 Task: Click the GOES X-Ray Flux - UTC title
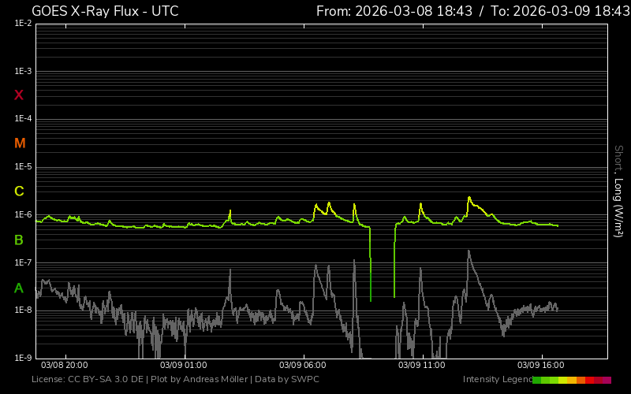coord(105,11)
